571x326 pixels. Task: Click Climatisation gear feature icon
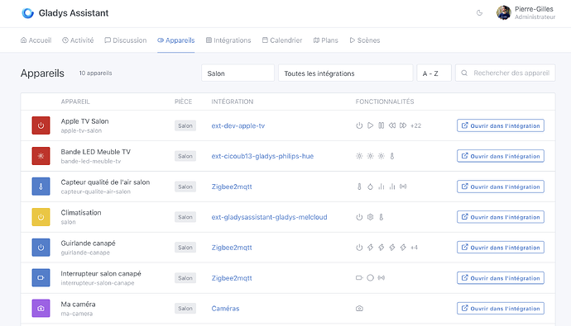371,217
